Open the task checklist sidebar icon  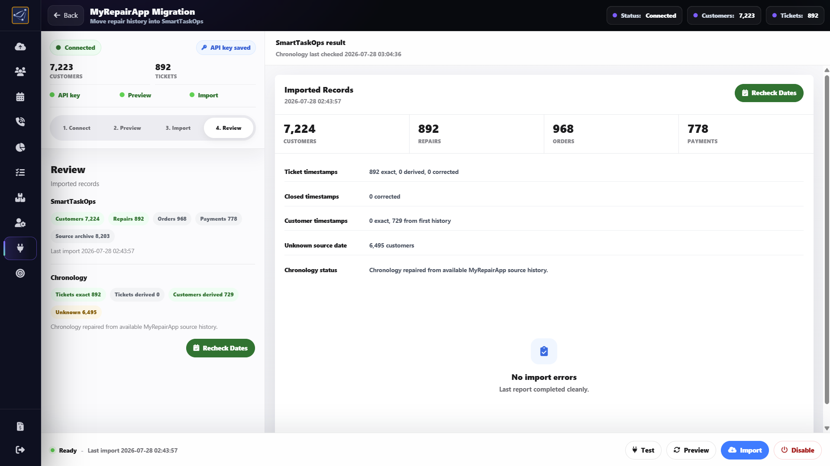pyautogui.click(x=20, y=173)
